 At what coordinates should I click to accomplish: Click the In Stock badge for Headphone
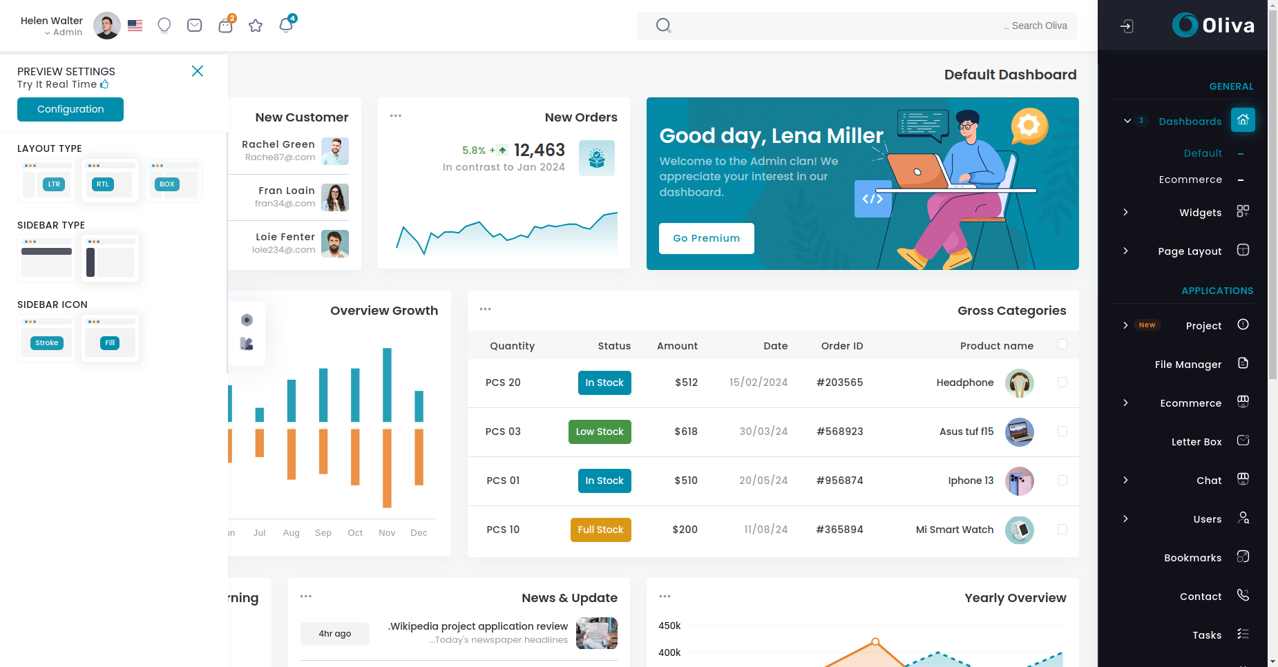(604, 383)
